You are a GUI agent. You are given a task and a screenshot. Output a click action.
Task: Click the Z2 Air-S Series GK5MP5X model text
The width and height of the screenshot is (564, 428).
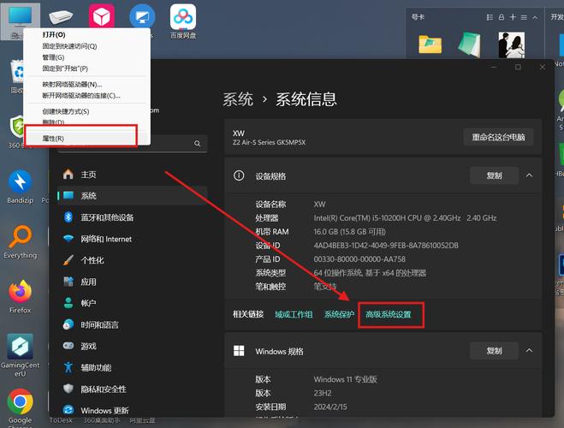pyautogui.click(x=269, y=142)
